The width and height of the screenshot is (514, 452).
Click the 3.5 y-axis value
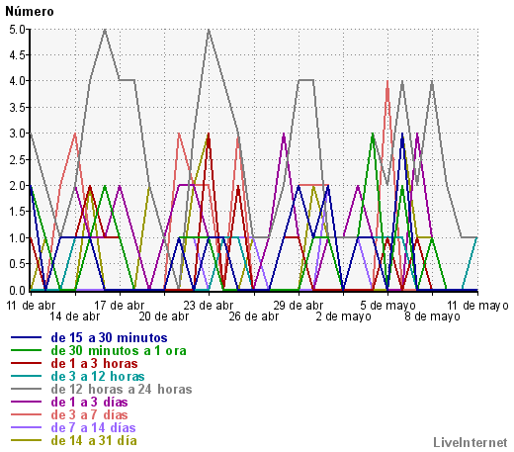17,108
